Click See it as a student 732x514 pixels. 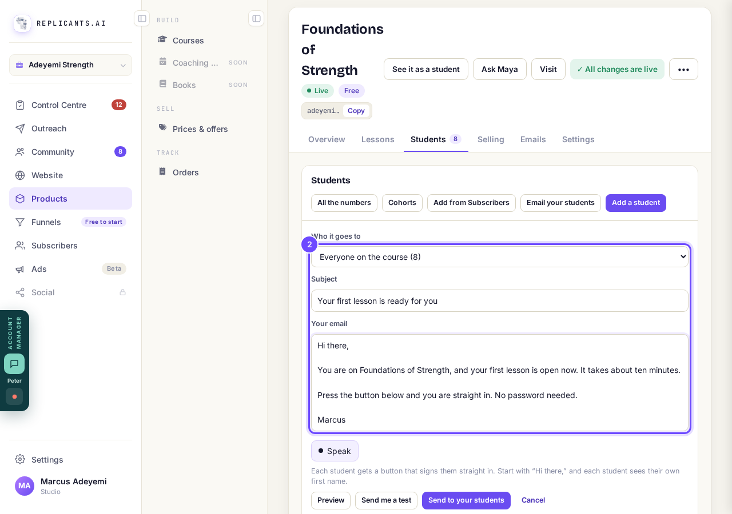(426, 69)
